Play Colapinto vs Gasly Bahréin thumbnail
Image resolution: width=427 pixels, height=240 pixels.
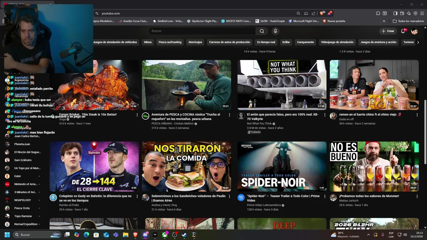point(94,167)
